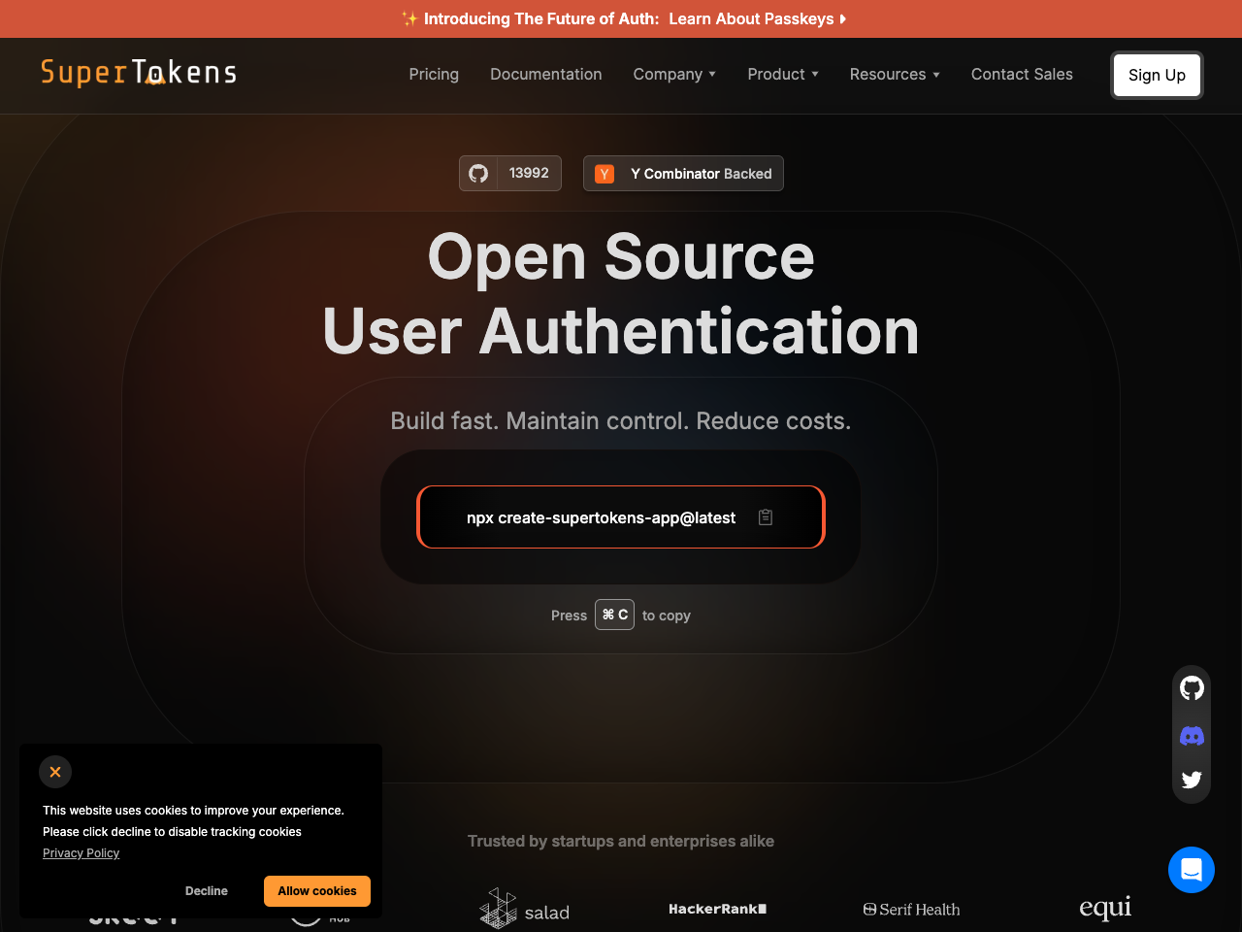Open the SuperTokens logo home link
The height and width of the screenshot is (932, 1242).
[x=139, y=73]
